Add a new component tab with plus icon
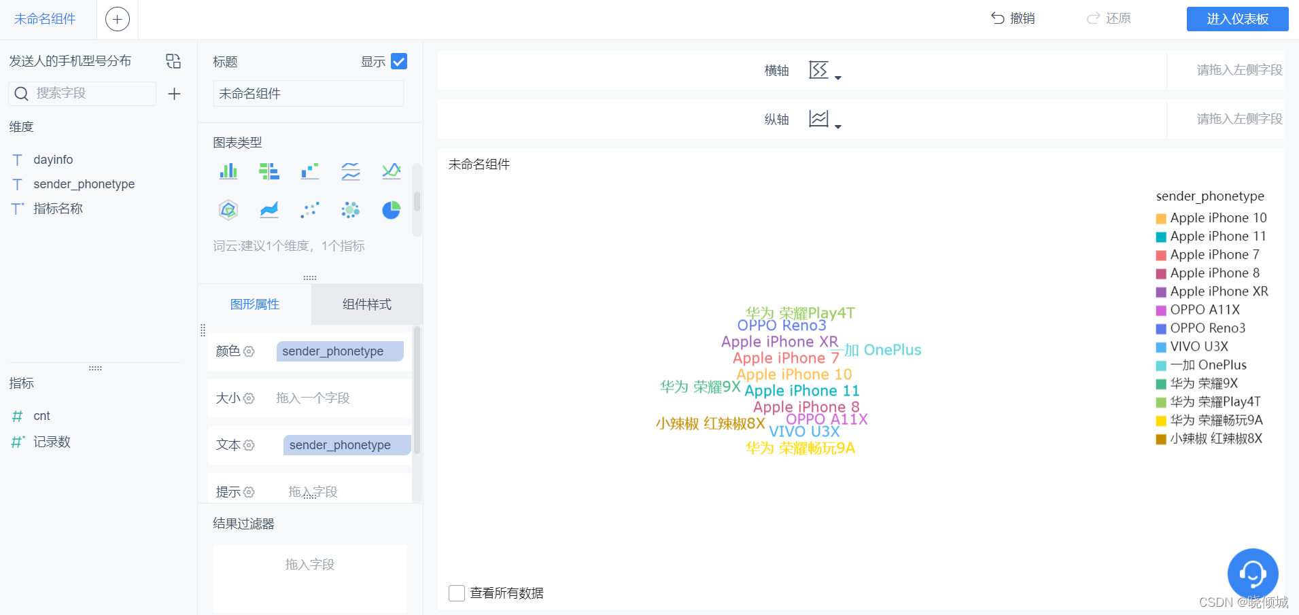The height and width of the screenshot is (615, 1299). coord(118,19)
